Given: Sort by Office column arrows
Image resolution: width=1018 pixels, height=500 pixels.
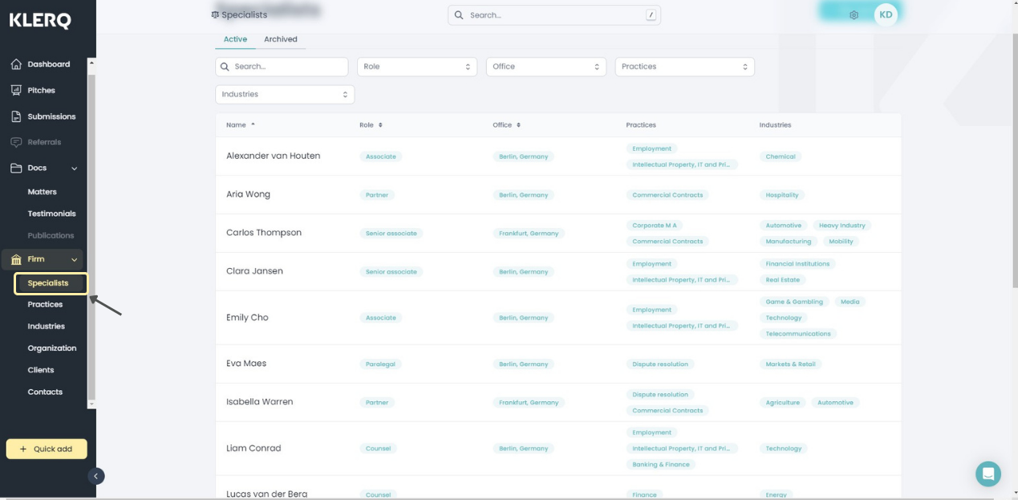Looking at the screenshot, I should 518,125.
